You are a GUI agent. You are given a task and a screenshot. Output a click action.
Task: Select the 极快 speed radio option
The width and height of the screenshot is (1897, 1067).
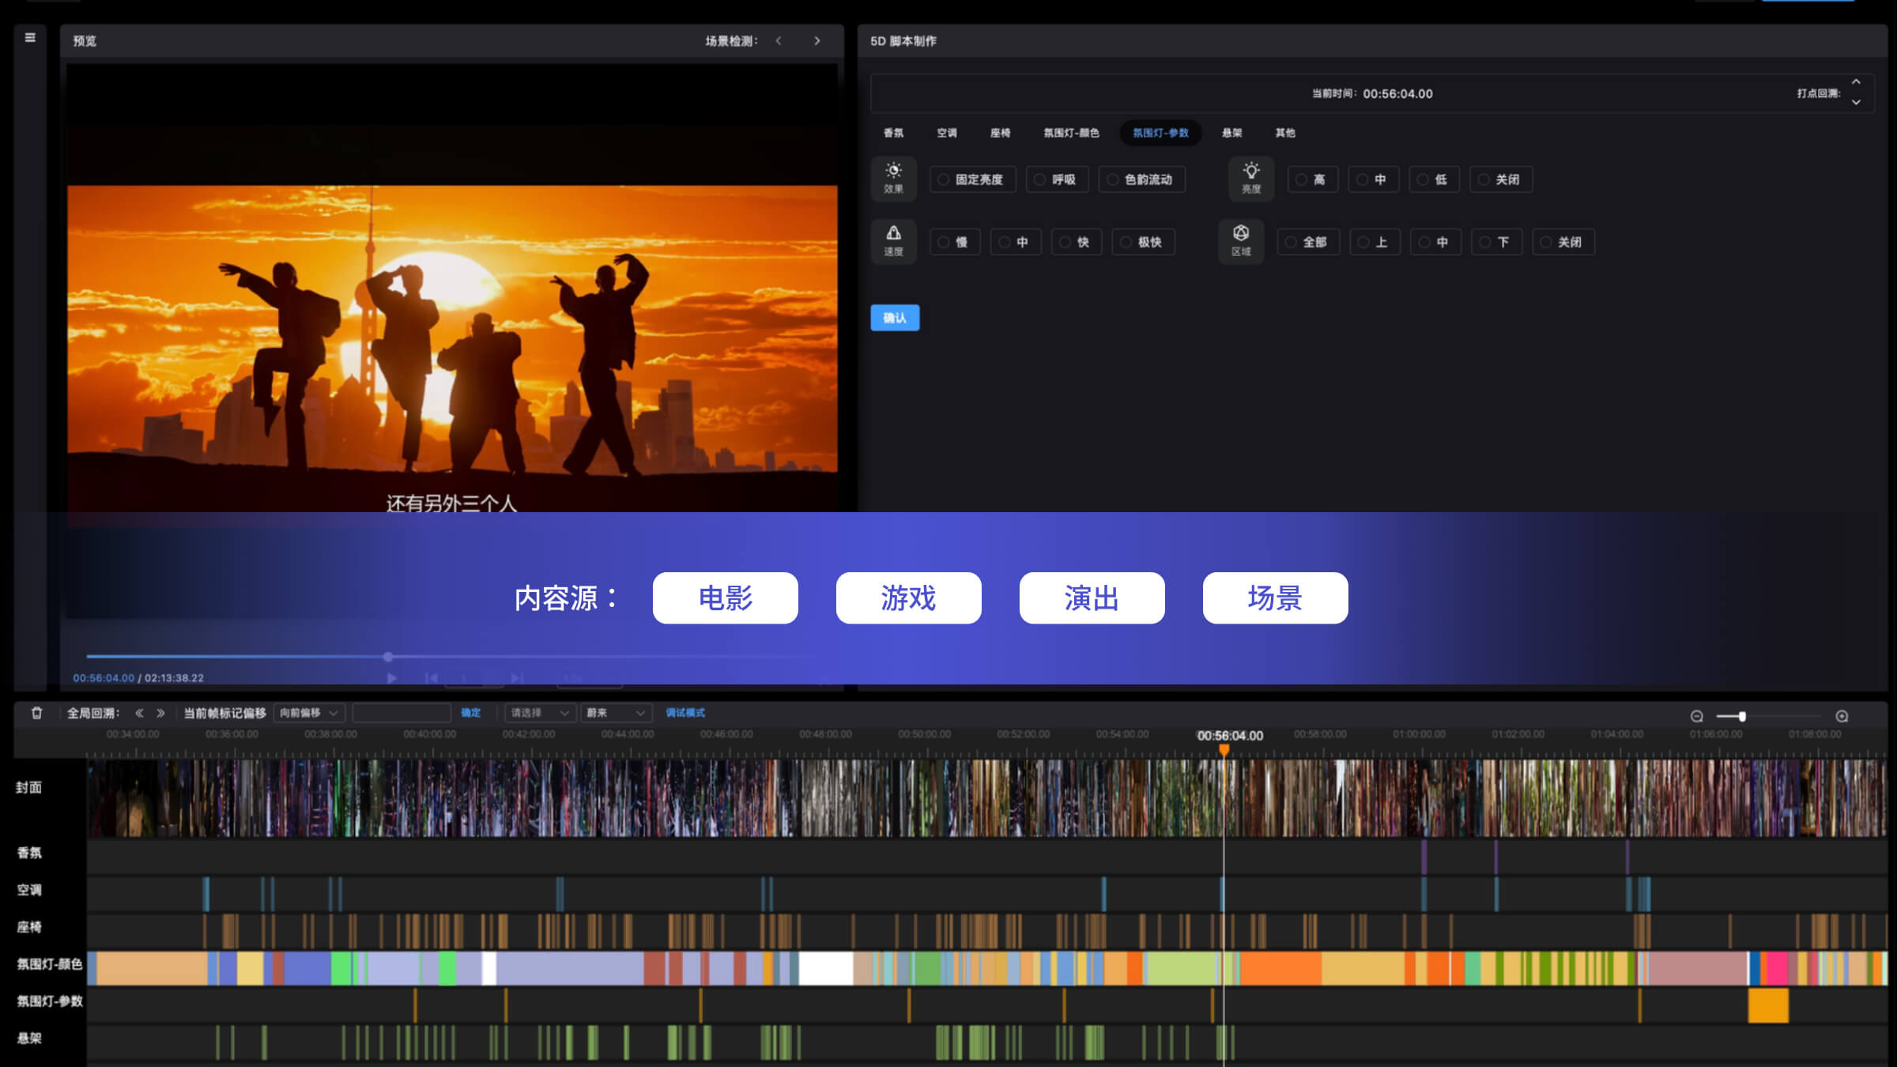1142,242
